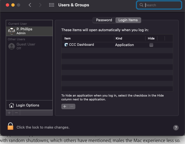Toggle Hide checkbox for CCC Dashboard

pos(151,45)
